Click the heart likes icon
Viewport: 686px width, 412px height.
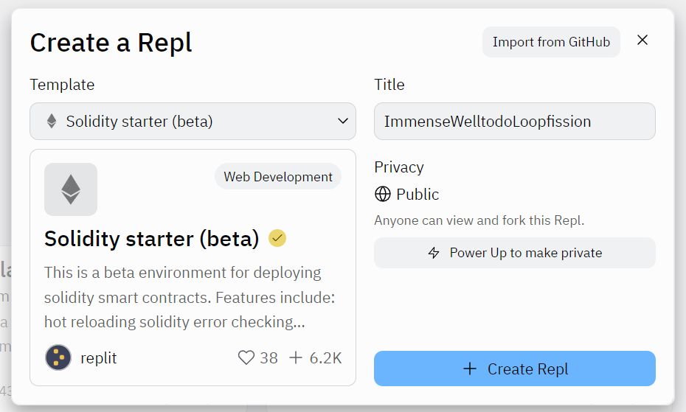tap(246, 358)
